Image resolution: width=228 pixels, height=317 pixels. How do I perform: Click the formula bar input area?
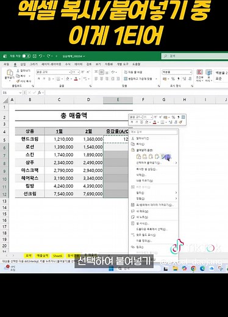136,93
